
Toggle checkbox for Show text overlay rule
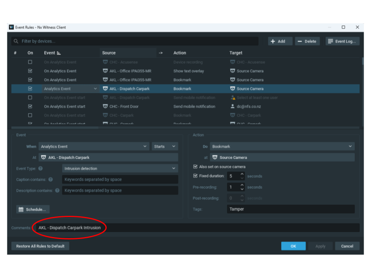point(30,71)
